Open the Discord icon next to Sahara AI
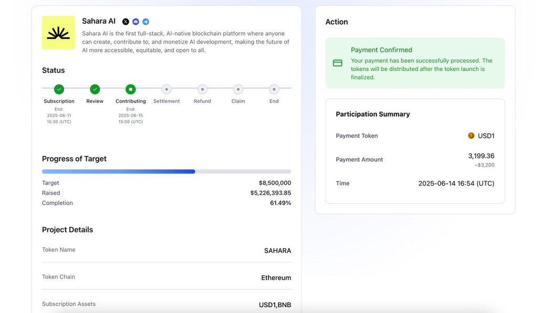 coord(135,22)
